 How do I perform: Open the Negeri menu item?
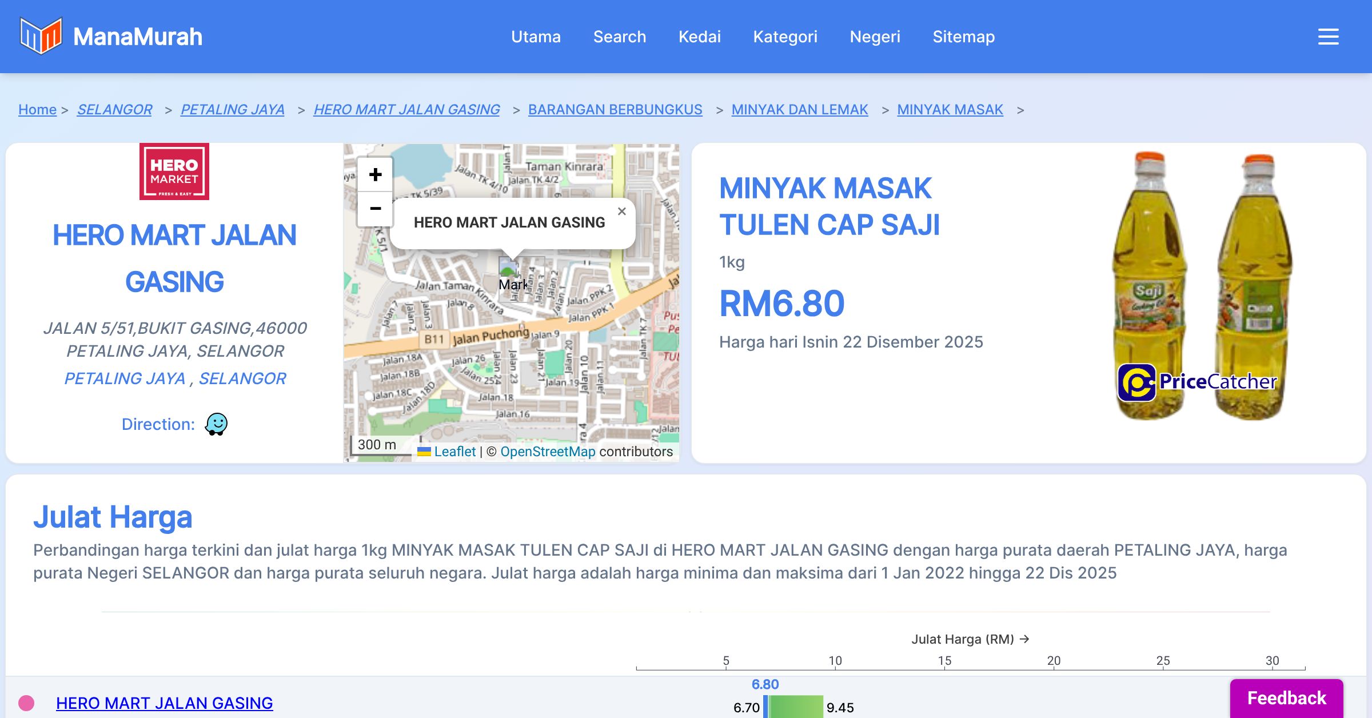coord(875,37)
